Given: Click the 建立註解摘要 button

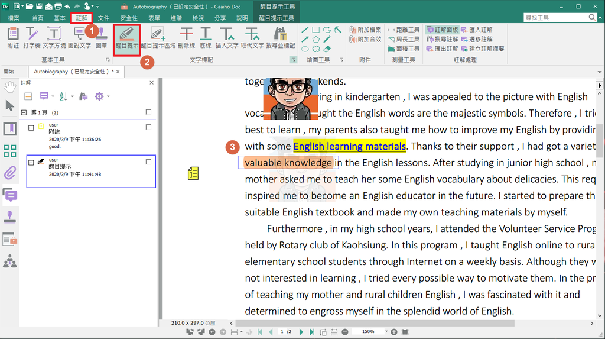Looking at the screenshot, I should click(483, 49).
